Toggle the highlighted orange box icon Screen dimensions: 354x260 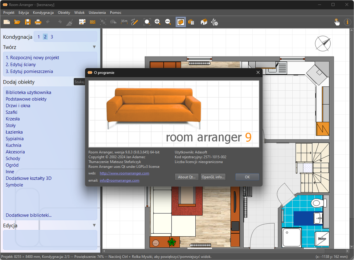[x=181, y=22]
